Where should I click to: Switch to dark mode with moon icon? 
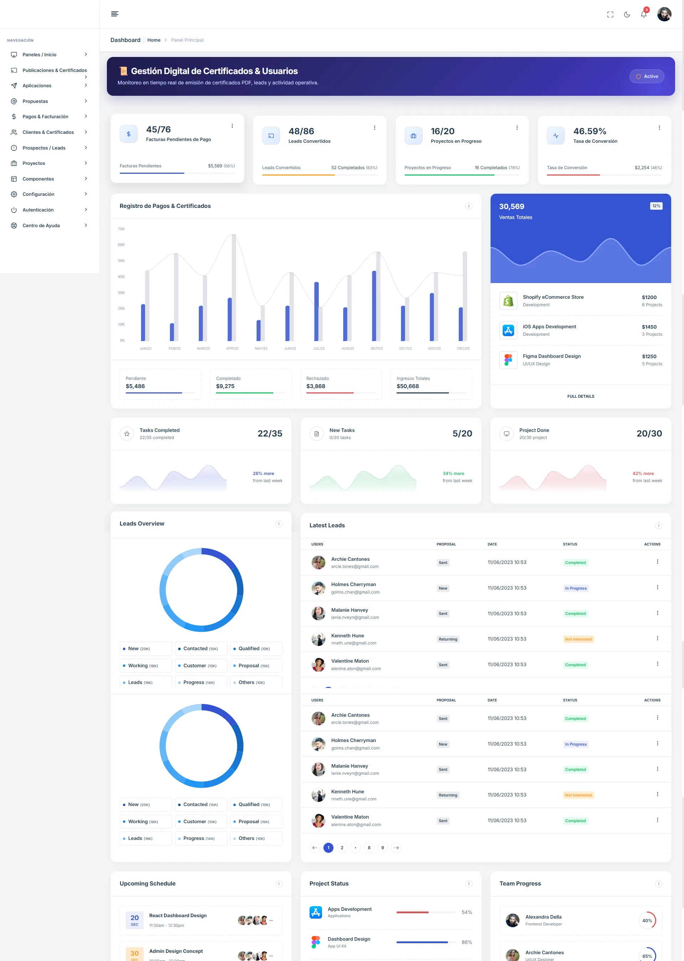point(627,14)
